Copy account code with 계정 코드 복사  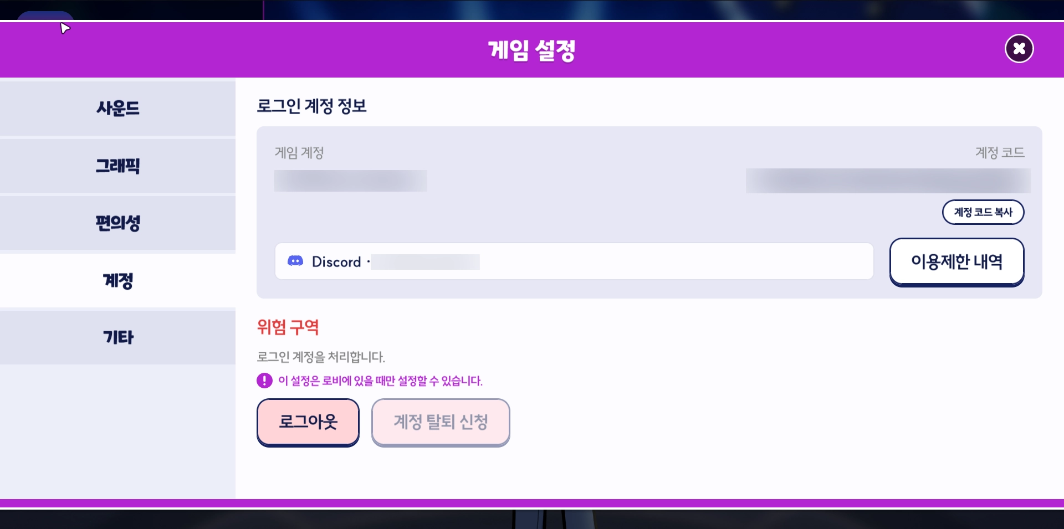pos(983,212)
